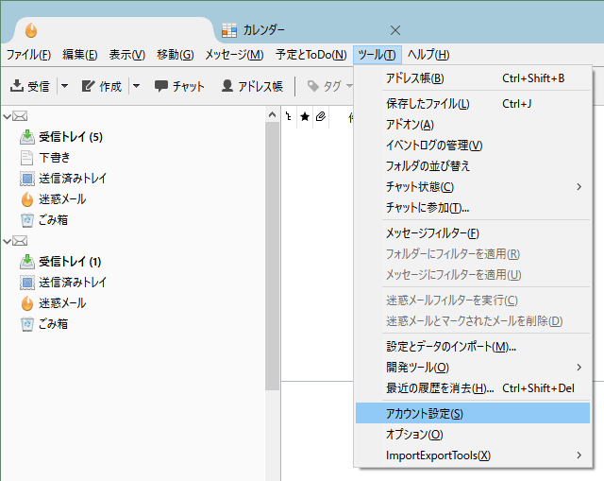Screen dimensions: 604x481
Task: Switch to the カレンダー tab
Action: (264, 30)
